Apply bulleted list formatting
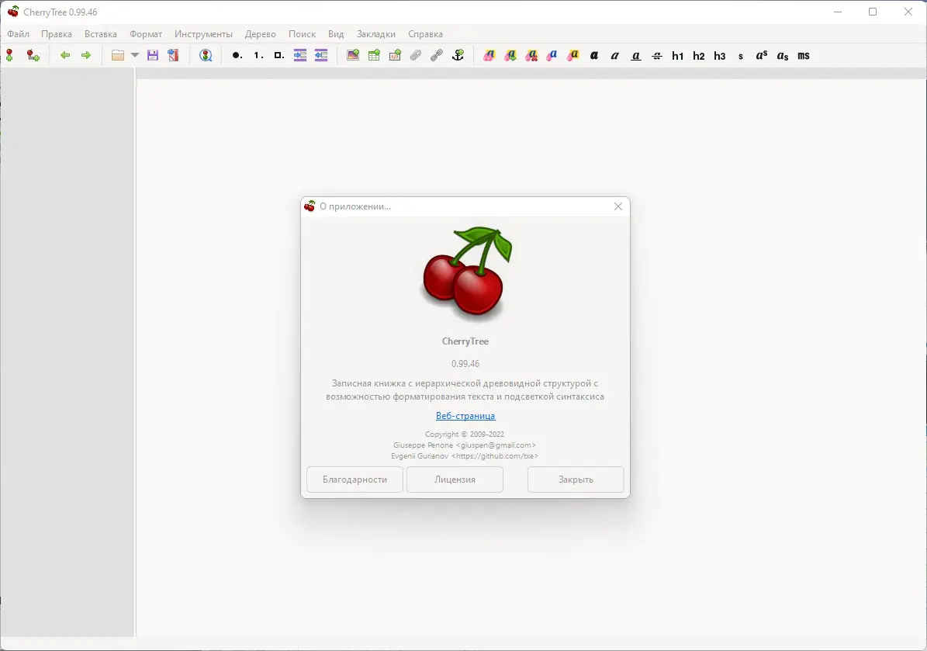 (237, 56)
